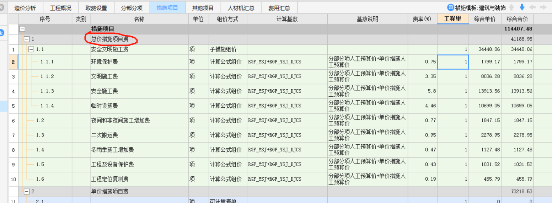Switch to the 取费设置 tab
The image size is (552, 203).
[96, 8]
